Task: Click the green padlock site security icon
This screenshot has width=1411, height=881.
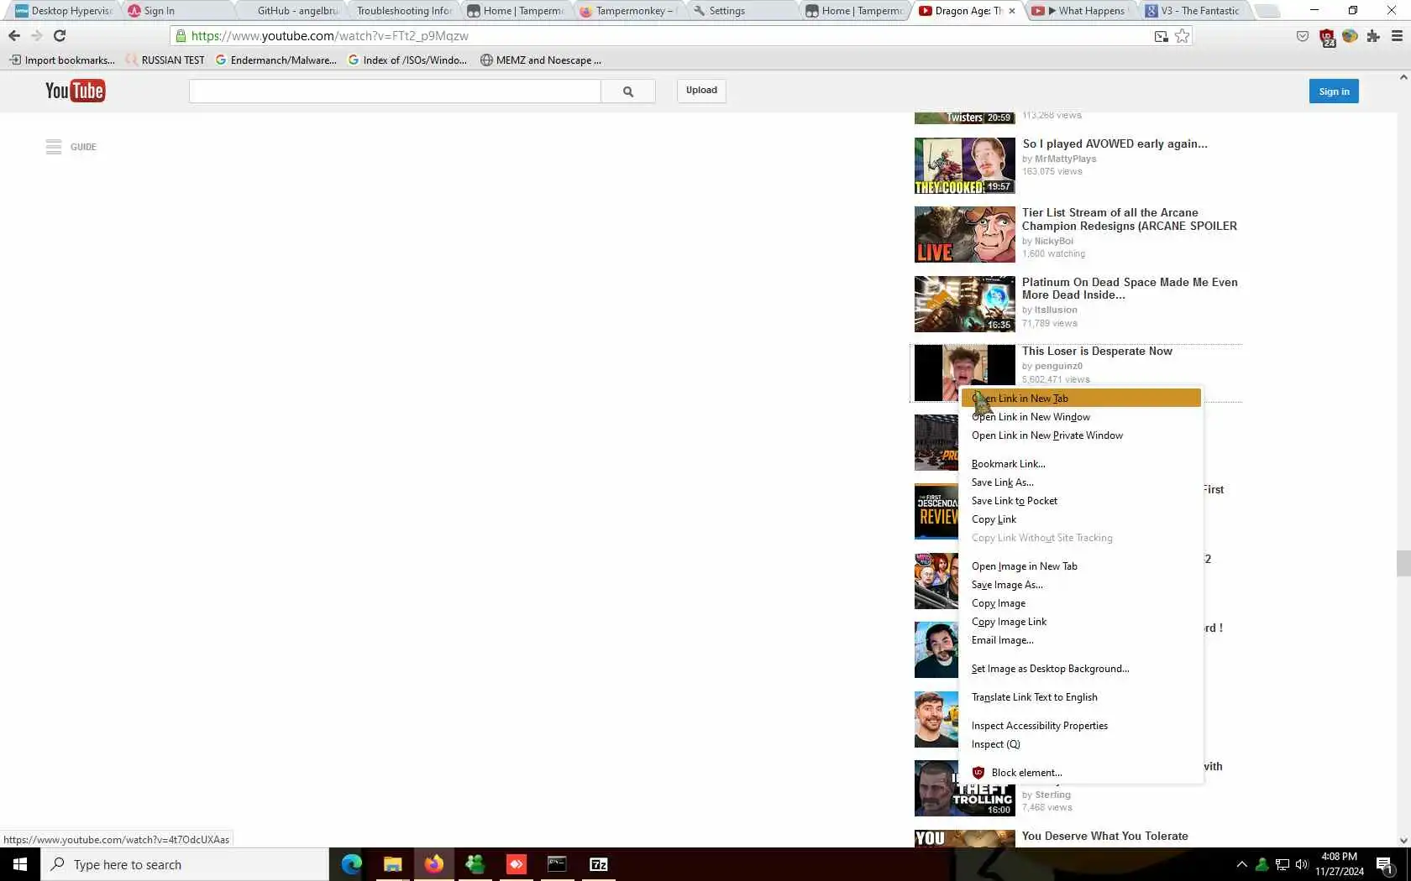Action: pyautogui.click(x=181, y=36)
